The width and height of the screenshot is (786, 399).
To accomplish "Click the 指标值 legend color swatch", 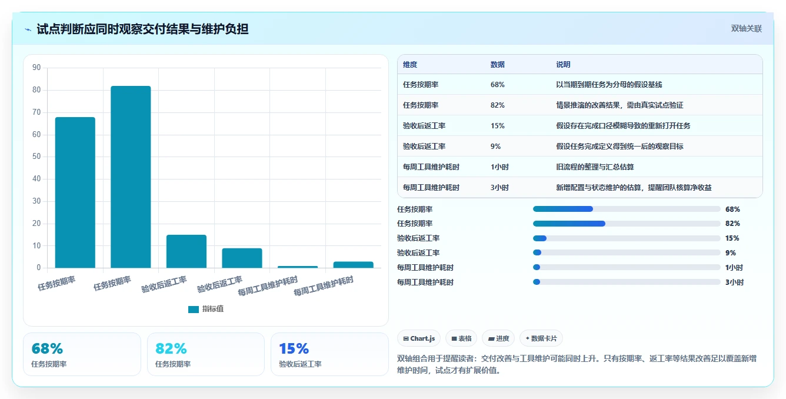I will pos(193,309).
